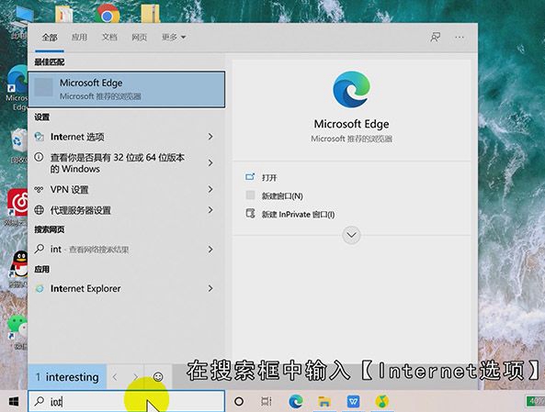545x412 pixels.
Task: Select Microsoft Edge desktop shortcut
Action: point(17,88)
